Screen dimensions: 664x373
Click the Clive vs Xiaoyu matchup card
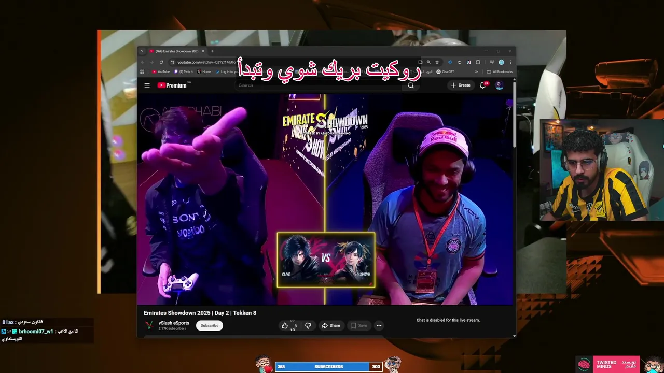point(326,260)
